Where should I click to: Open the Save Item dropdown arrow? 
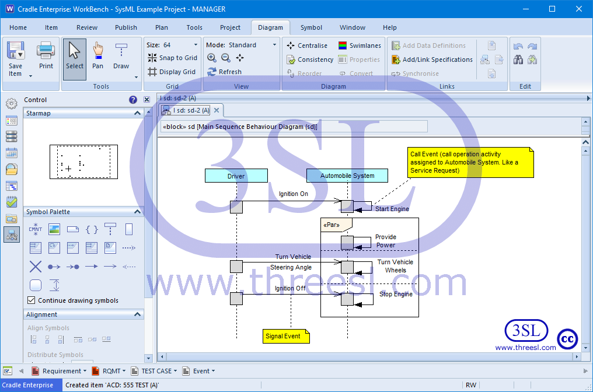point(30,76)
